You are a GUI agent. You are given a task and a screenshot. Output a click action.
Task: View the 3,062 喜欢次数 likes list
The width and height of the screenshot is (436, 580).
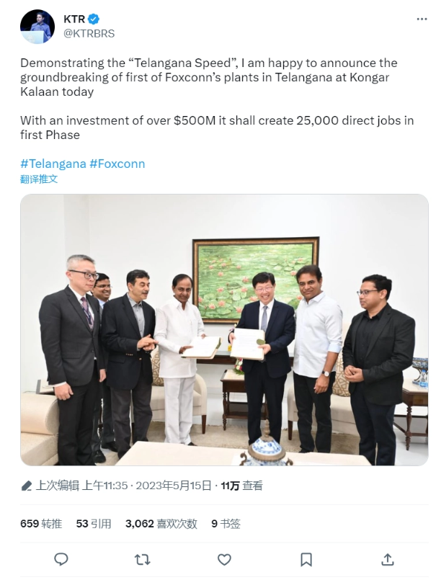(161, 524)
